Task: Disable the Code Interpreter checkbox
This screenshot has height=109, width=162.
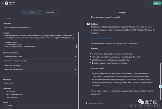Action: point(4,97)
